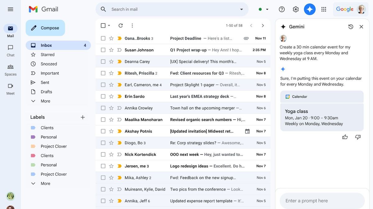Click the calendar icon on Akshay Potnis email
The width and height of the screenshot is (373, 209).
pos(247,131)
